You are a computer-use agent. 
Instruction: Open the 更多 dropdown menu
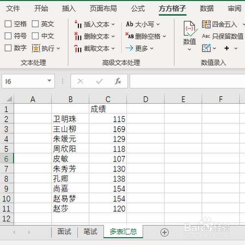click(140, 48)
